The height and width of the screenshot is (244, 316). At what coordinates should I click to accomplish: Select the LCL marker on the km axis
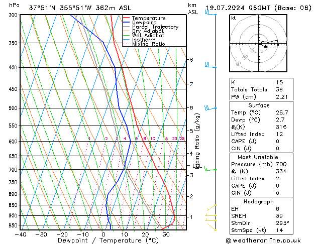pyautogui.click(x=195, y=165)
